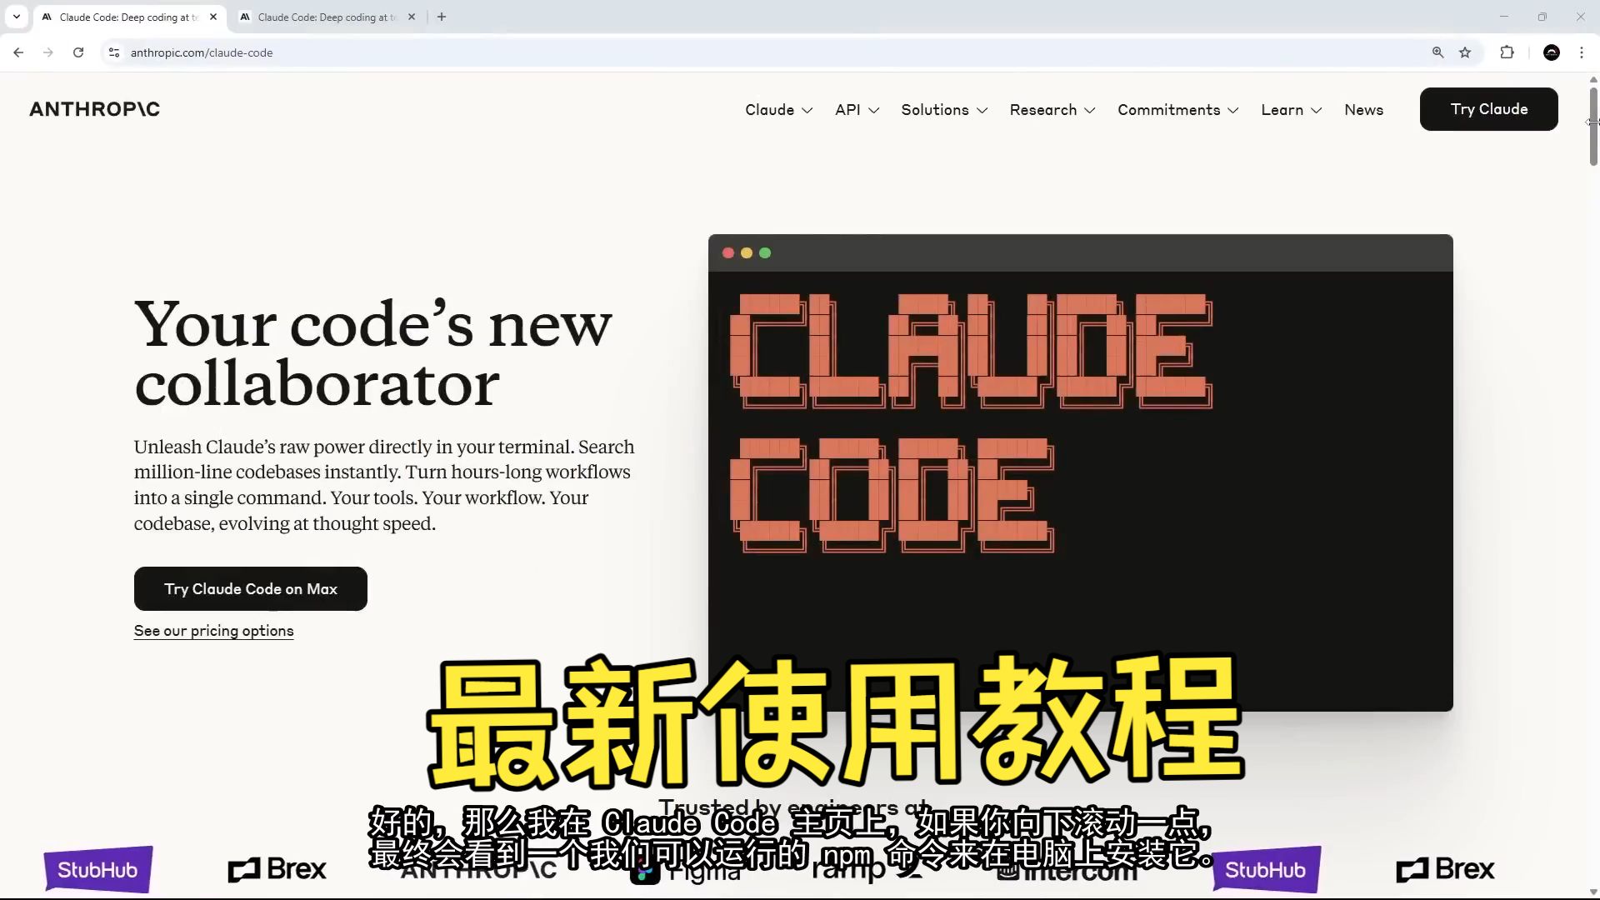The image size is (1600, 900).
Task: Reload the page with refresh icon
Action: (x=78, y=52)
